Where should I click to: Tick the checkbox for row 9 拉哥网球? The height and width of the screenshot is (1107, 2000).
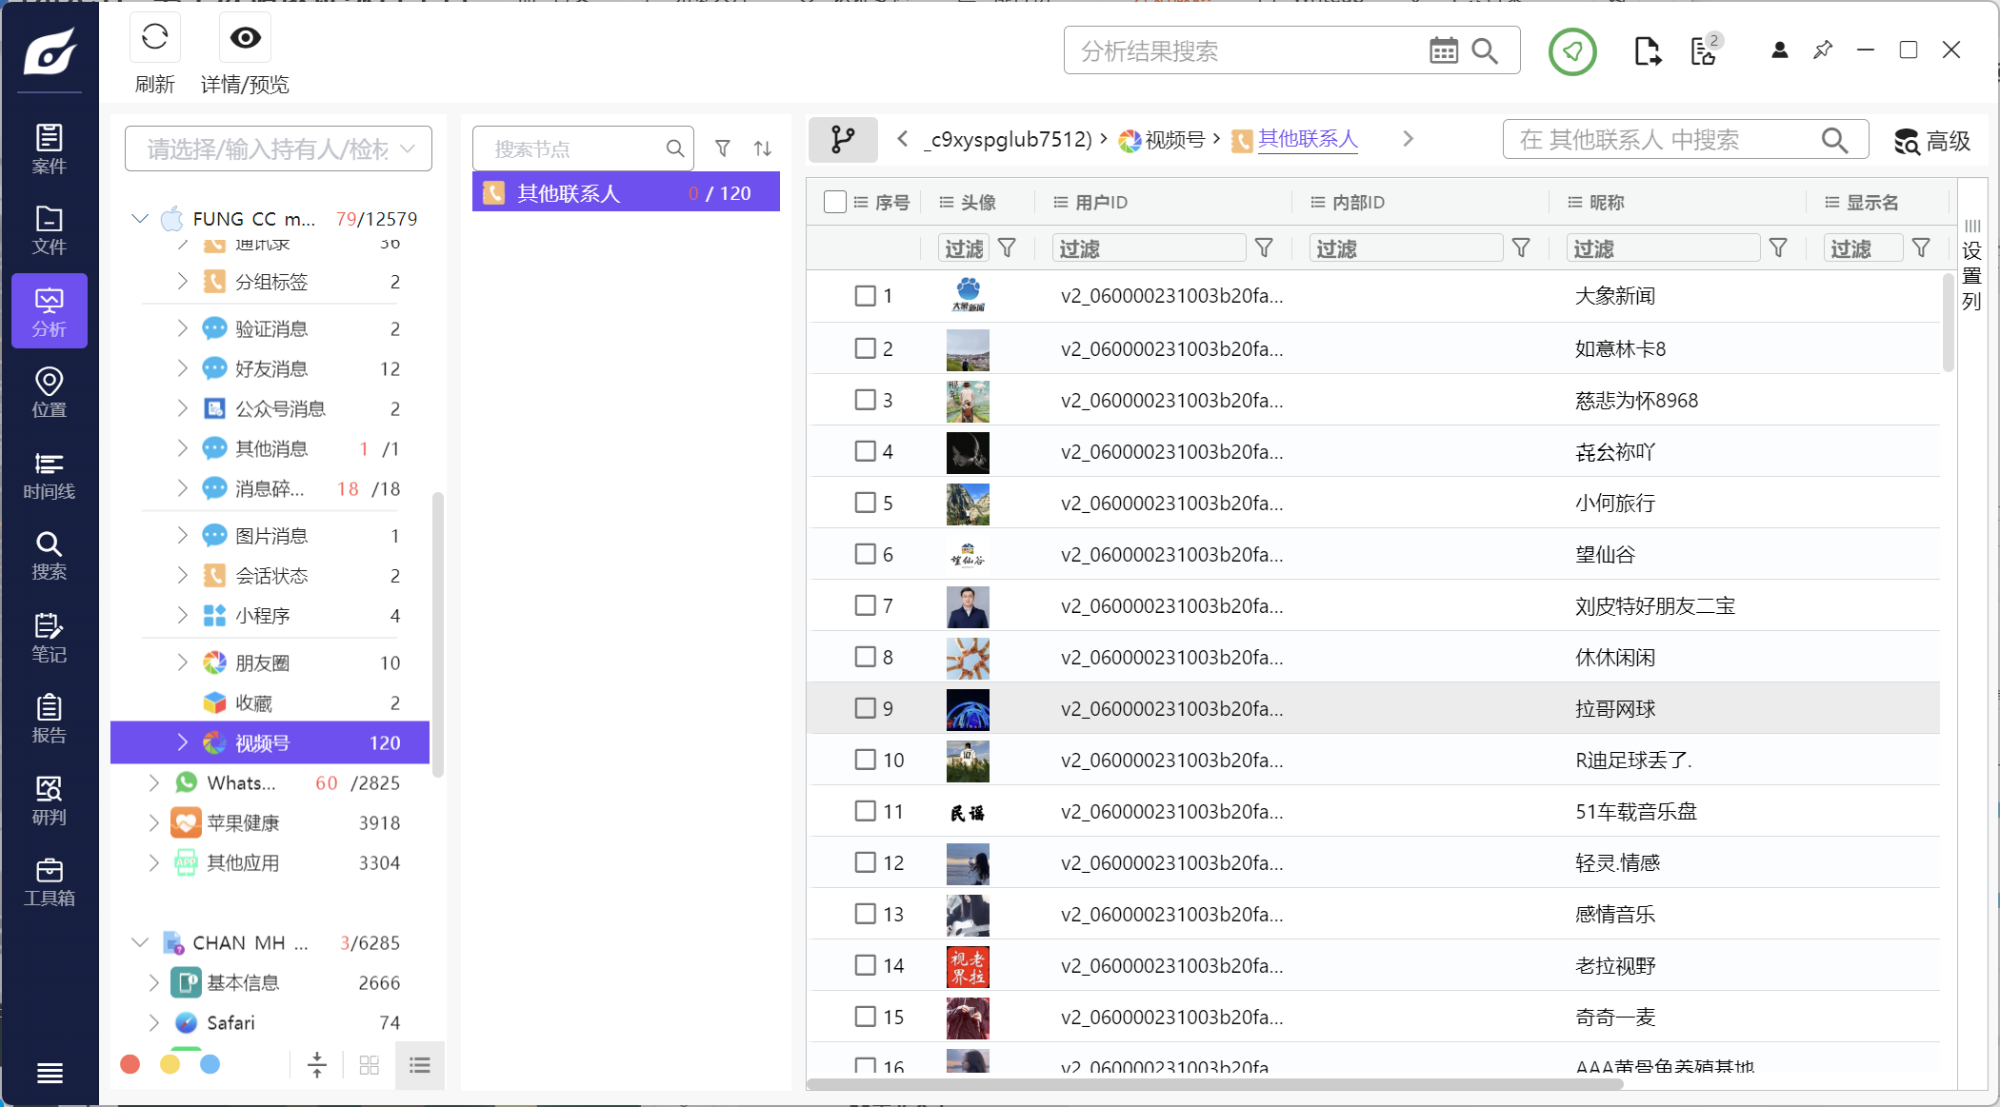(865, 708)
